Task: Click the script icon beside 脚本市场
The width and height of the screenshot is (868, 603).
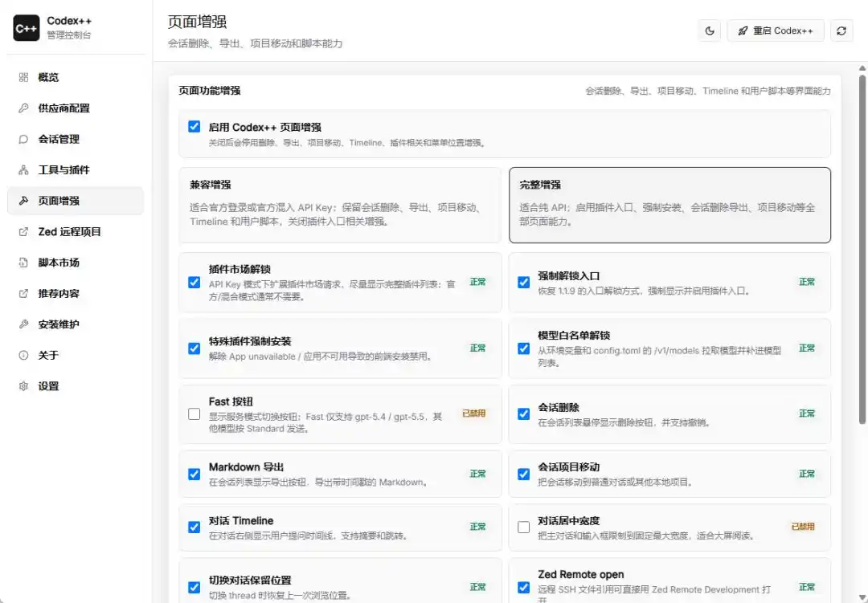Action: (23, 263)
